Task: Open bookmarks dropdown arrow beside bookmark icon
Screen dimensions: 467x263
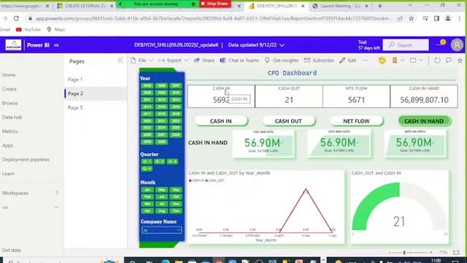Action: click(x=402, y=61)
